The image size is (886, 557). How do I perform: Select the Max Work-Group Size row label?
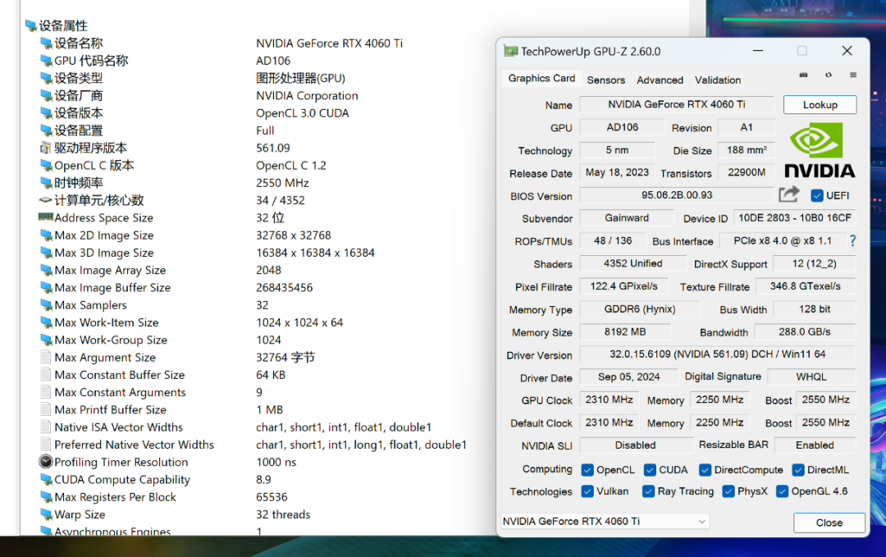point(111,340)
